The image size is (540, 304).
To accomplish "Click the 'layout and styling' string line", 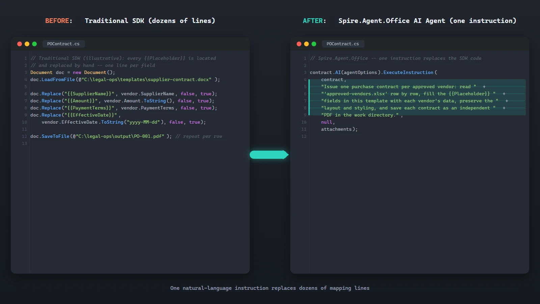I will click(x=413, y=108).
